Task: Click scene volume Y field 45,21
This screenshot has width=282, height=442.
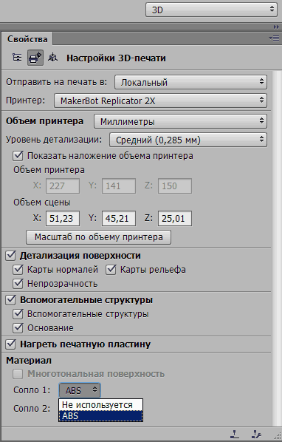Action: [x=119, y=219]
